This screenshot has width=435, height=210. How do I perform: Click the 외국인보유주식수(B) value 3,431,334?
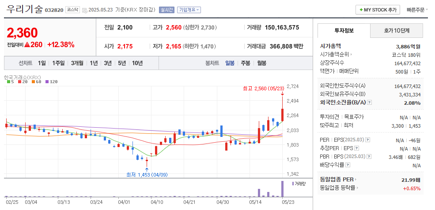click(410, 95)
